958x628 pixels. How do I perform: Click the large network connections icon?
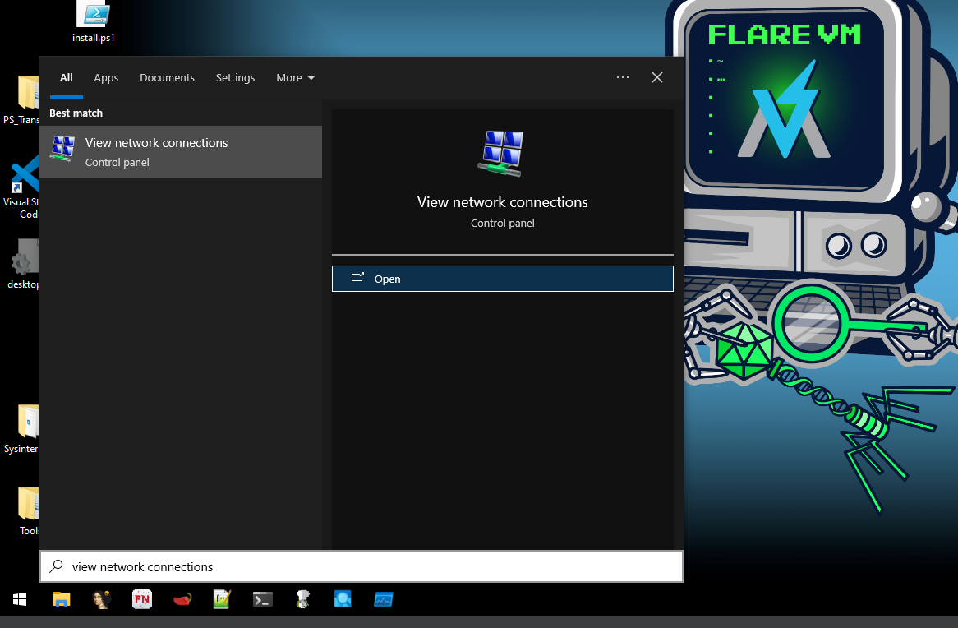(x=502, y=154)
